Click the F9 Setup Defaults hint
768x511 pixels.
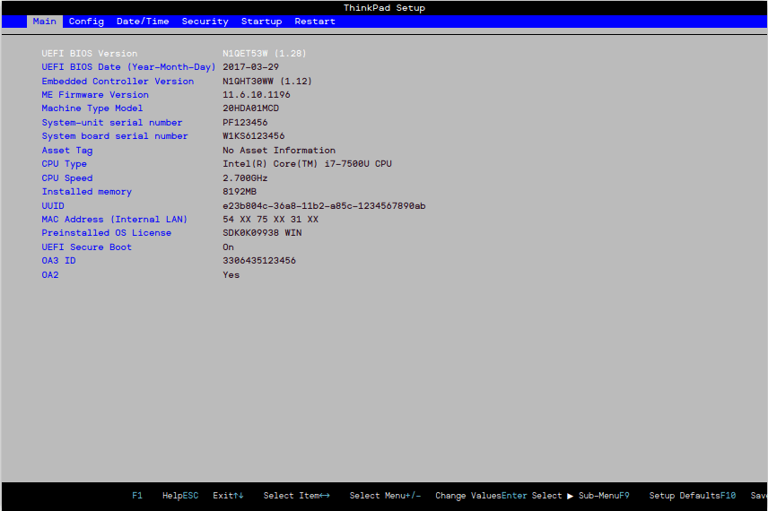669,496
